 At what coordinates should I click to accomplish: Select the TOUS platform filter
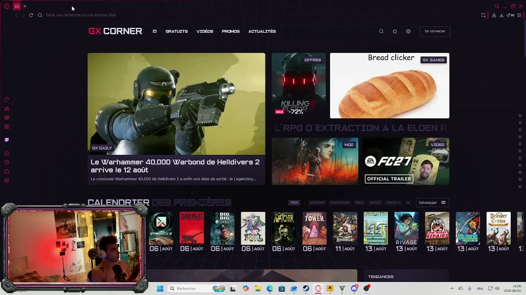coord(294,202)
